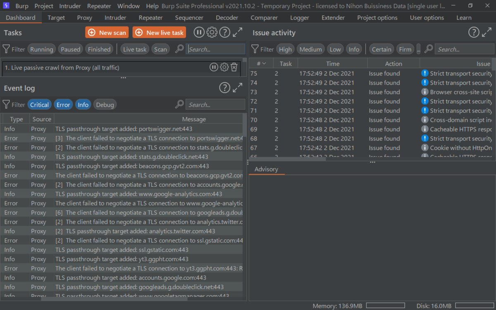This screenshot has width=496, height=310.
Task: Sort the event log by Type column
Action: [x=17, y=119]
